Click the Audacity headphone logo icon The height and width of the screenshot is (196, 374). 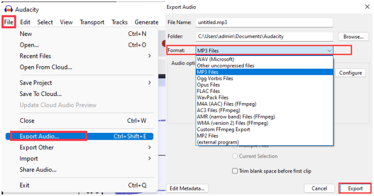pyautogui.click(x=8, y=9)
